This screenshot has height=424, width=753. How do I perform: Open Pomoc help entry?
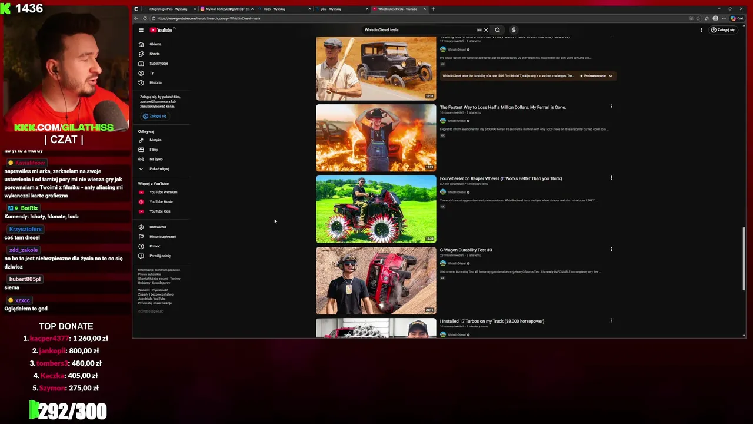155,246
